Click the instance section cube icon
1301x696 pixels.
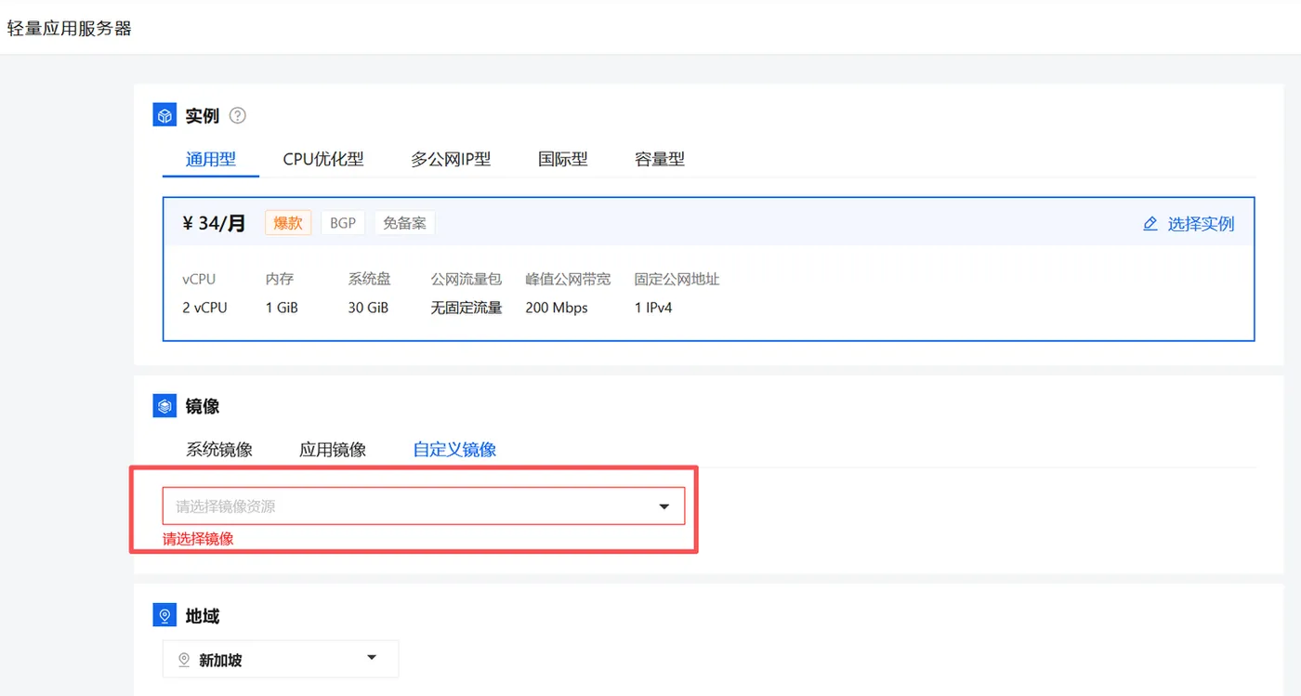(x=164, y=116)
